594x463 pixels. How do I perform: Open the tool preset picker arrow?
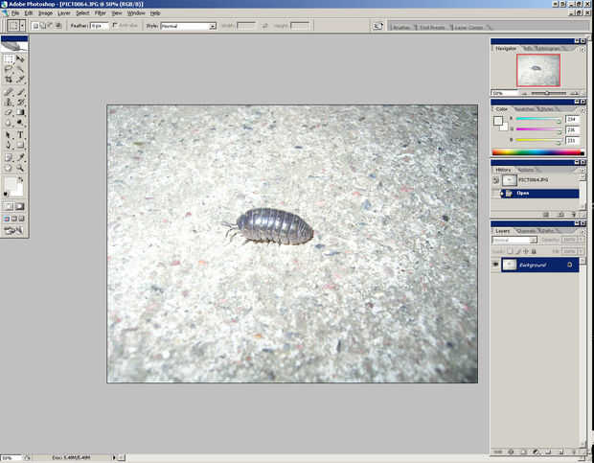point(22,26)
